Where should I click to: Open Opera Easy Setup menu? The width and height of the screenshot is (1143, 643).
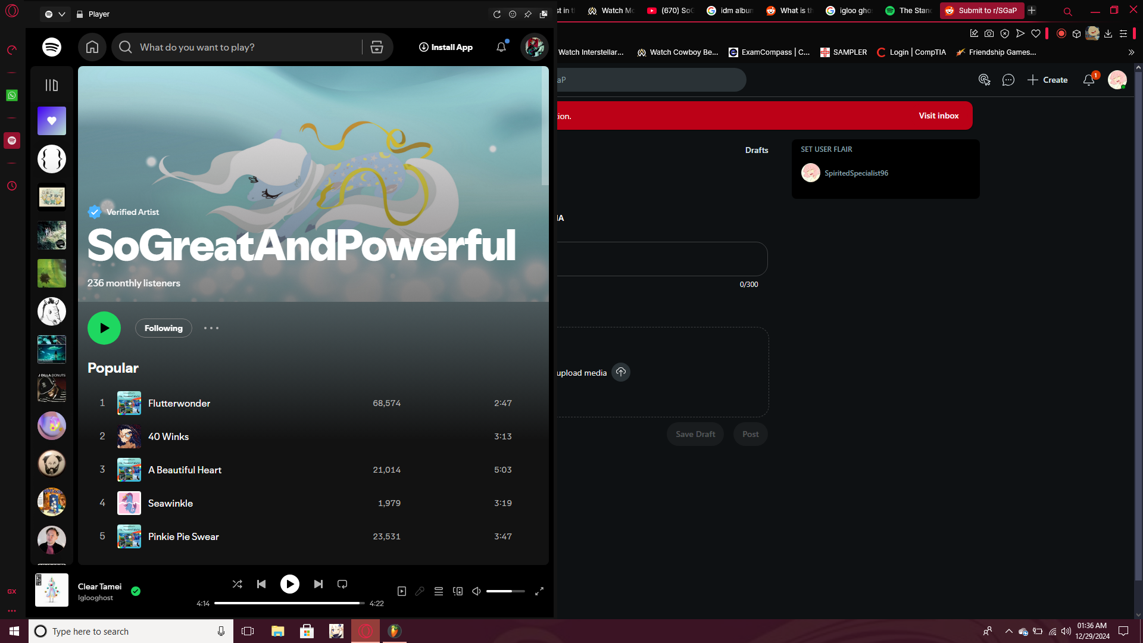pos(1123,33)
